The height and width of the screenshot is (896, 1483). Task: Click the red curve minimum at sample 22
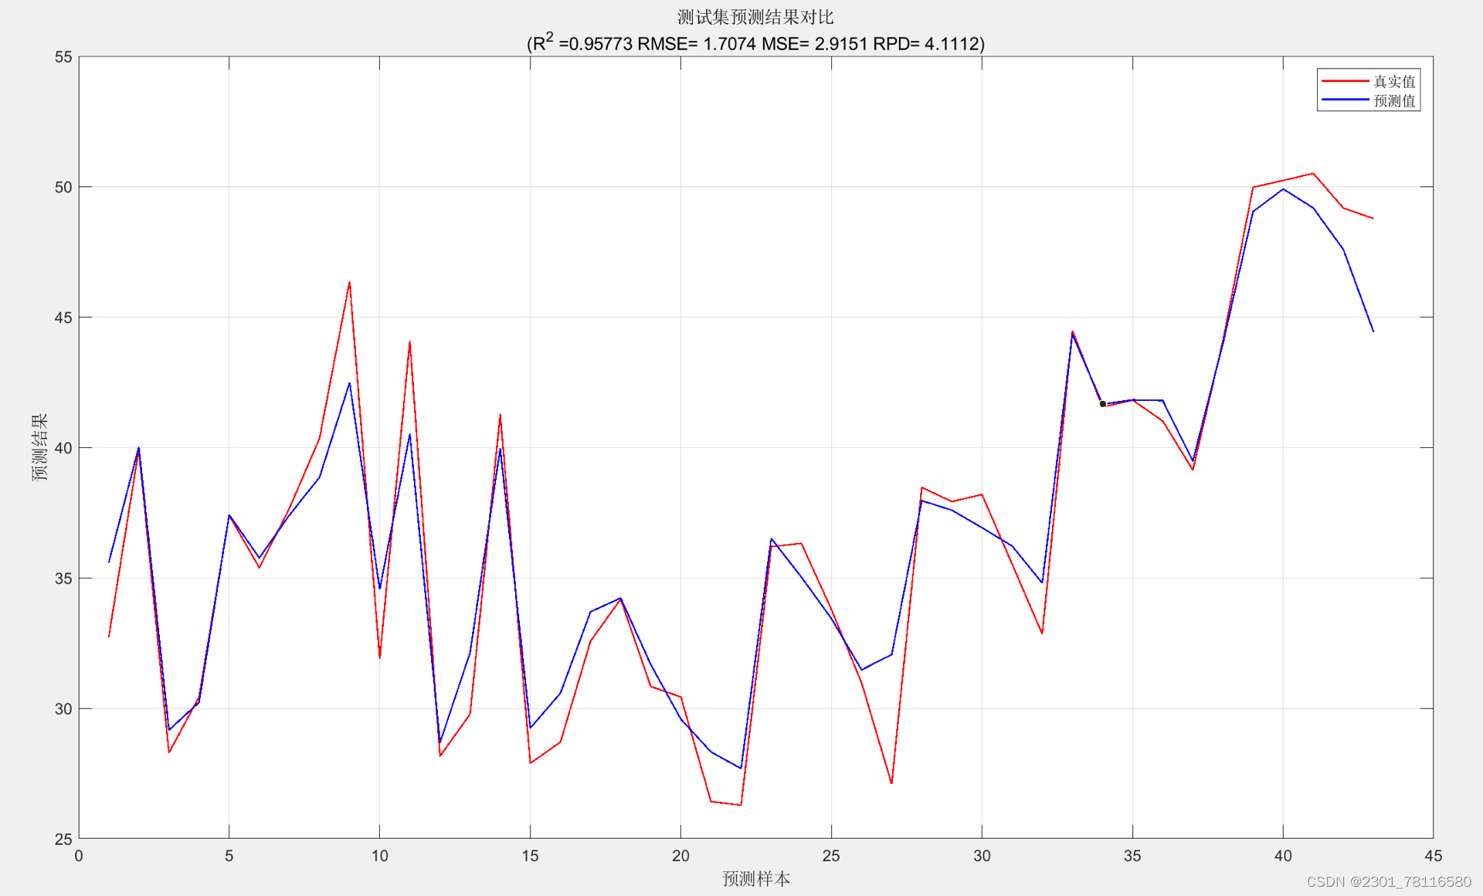coord(741,805)
